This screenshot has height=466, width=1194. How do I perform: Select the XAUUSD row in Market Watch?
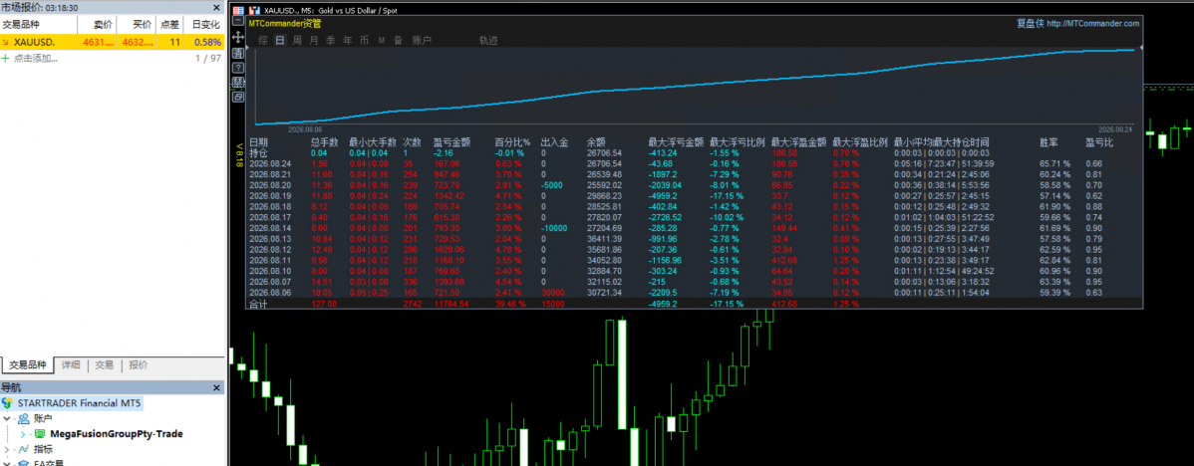point(113,43)
